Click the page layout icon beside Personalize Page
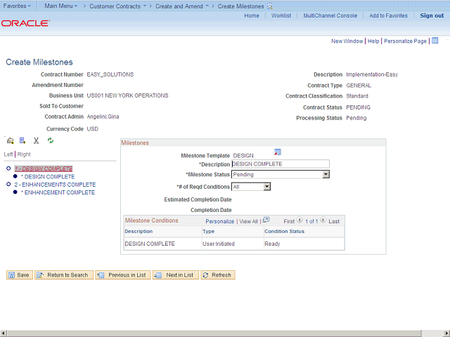This screenshot has width=450, height=337. pyautogui.click(x=435, y=41)
